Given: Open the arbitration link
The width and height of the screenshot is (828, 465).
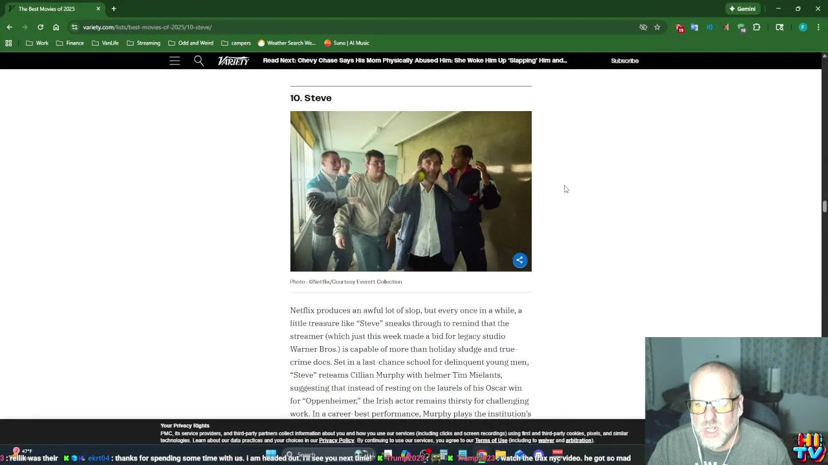Looking at the screenshot, I should (x=578, y=440).
